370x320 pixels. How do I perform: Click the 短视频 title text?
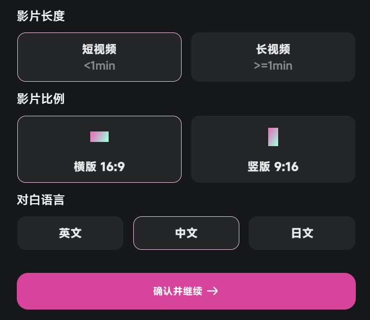(99, 49)
